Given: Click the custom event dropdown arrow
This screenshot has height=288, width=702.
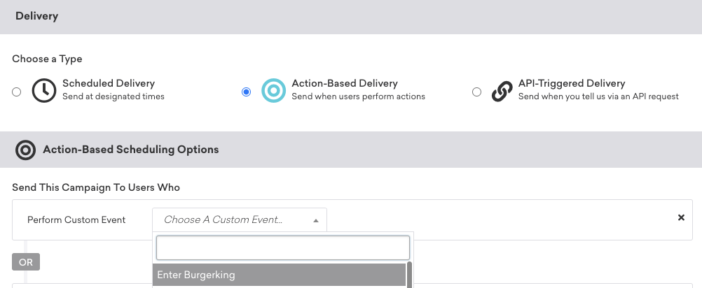Looking at the screenshot, I should (316, 221).
